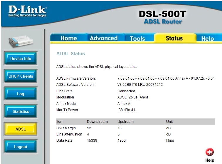Click the Line State label
This screenshot has height=164, width=222.
click(x=64, y=91)
